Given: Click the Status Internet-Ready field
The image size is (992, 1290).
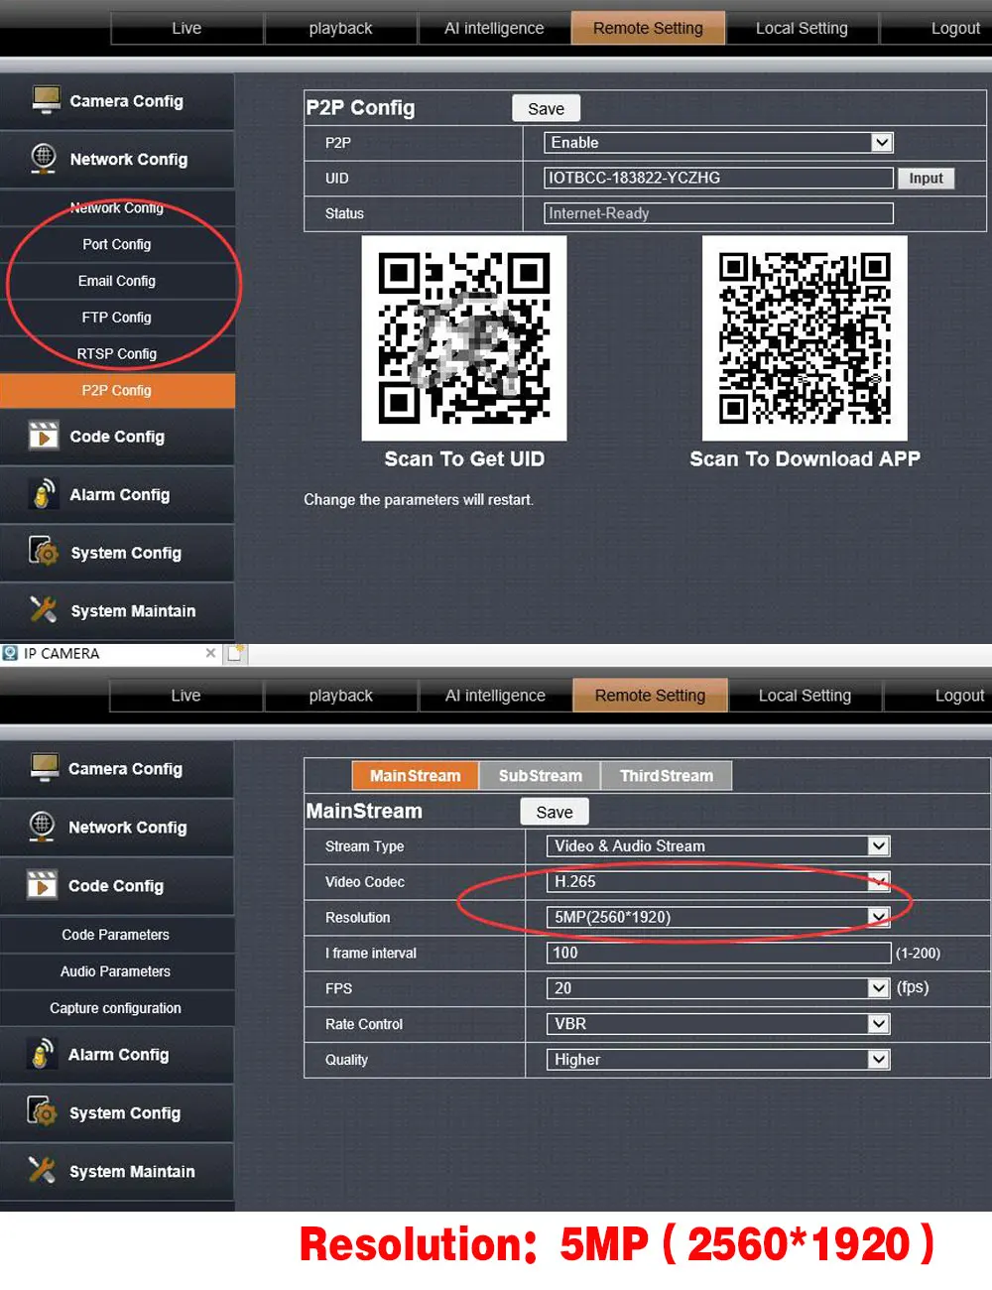Looking at the screenshot, I should (718, 213).
